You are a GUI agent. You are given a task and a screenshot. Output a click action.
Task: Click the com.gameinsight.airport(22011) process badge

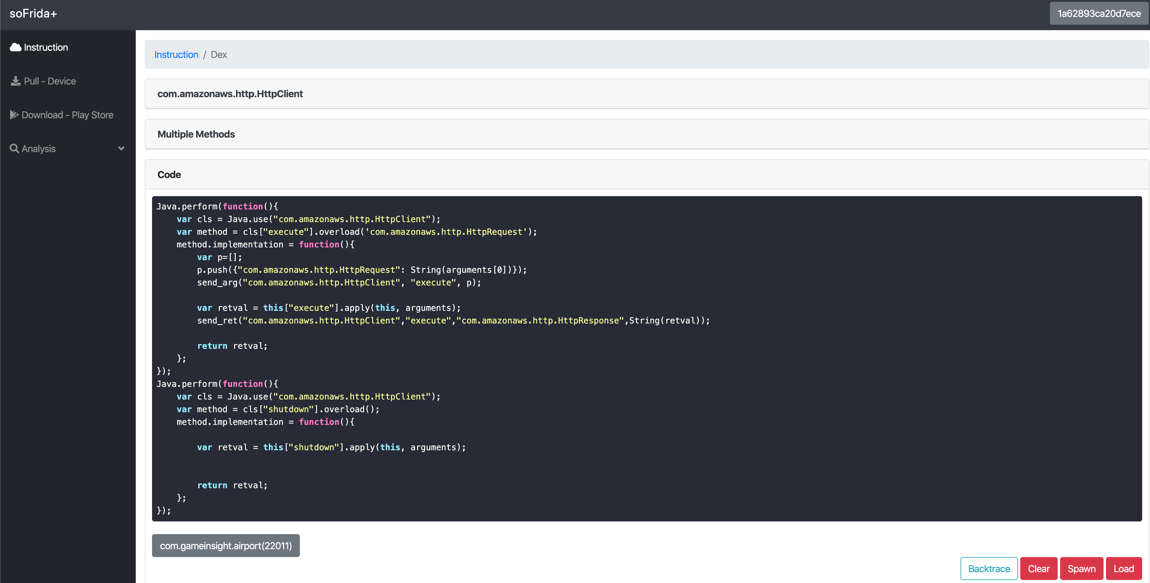tap(225, 546)
